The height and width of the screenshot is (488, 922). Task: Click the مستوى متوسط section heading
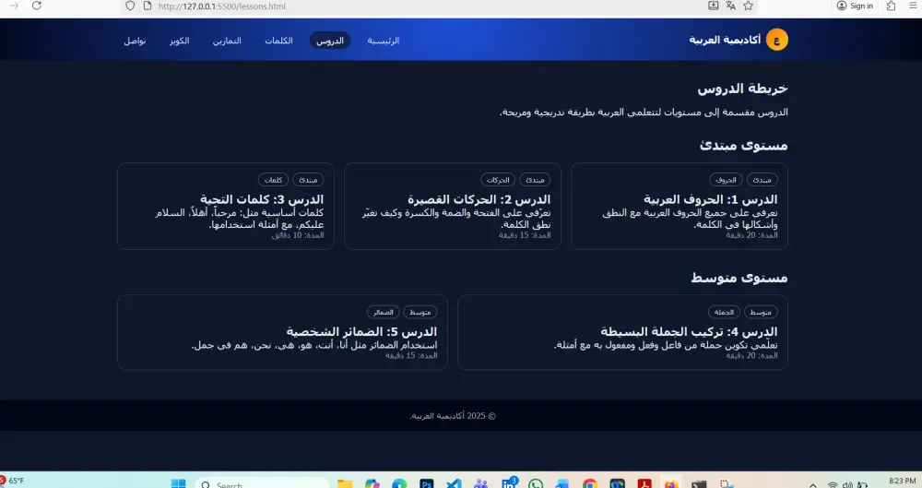pyautogui.click(x=739, y=278)
